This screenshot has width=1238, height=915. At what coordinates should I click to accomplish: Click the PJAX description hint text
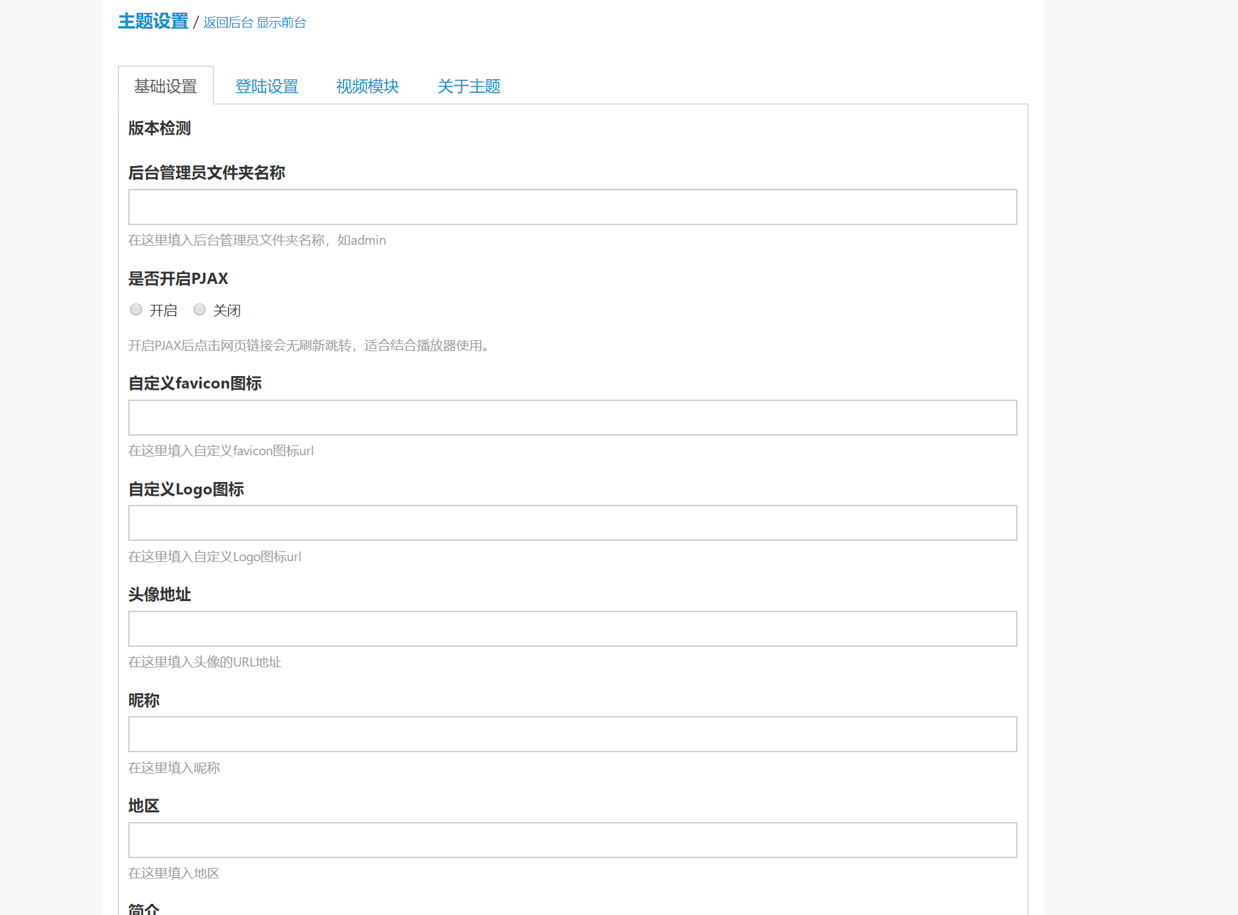[x=309, y=345]
